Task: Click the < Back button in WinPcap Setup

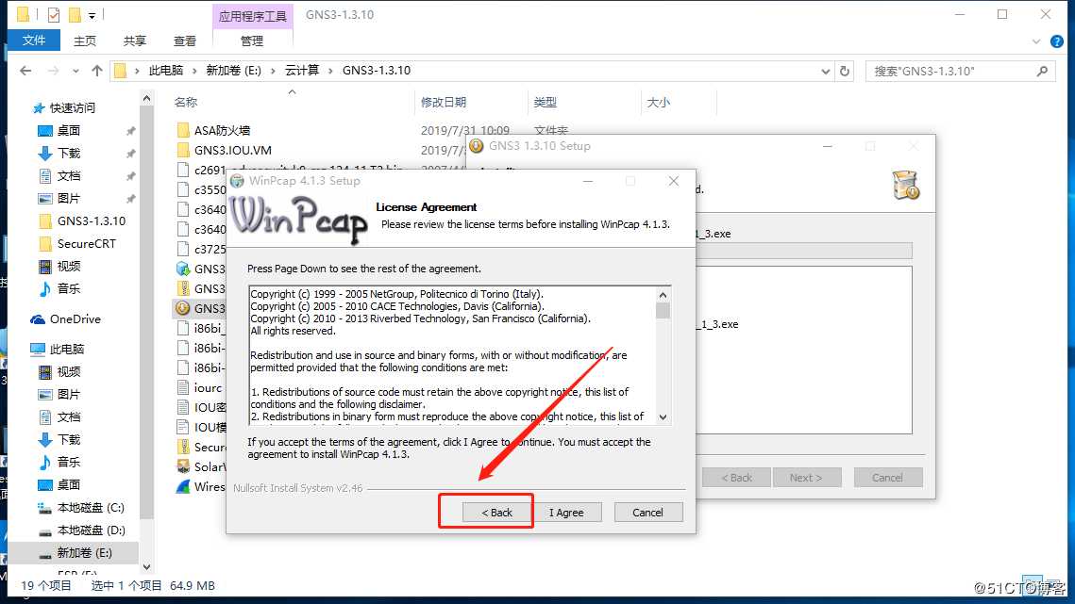Action: pos(497,513)
